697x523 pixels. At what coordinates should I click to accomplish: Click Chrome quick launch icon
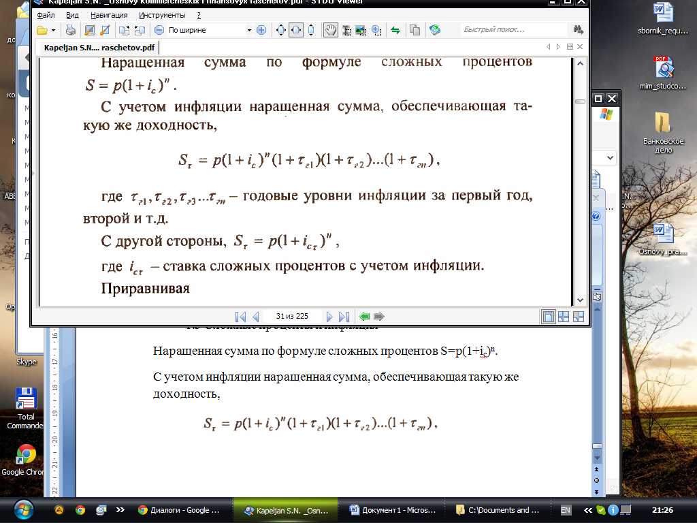(80, 510)
